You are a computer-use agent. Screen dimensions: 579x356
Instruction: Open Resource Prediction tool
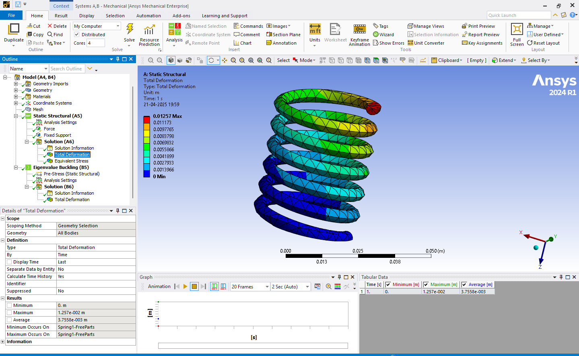tap(149, 35)
